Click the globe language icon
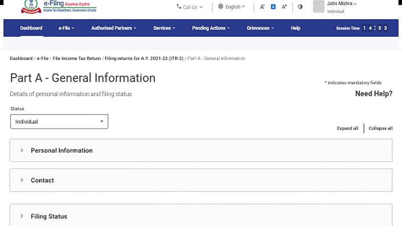Image resolution: width=402 pixels, height=226 pixels. click(x=221, y=7)
